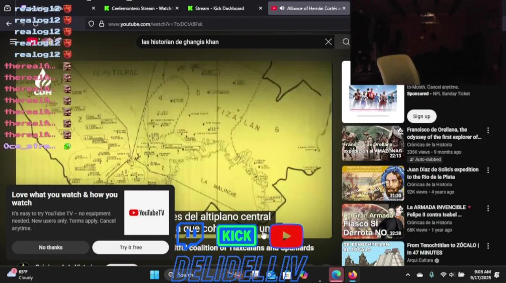The image size is (506, 283).
Task: Accept YouTube TV Try it free
Action: point(130,247)
